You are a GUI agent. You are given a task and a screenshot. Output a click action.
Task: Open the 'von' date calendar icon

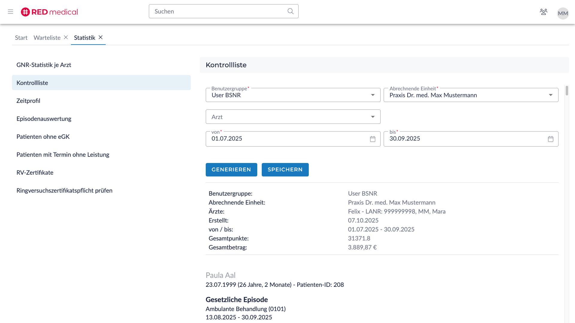(x=373, y=139)
